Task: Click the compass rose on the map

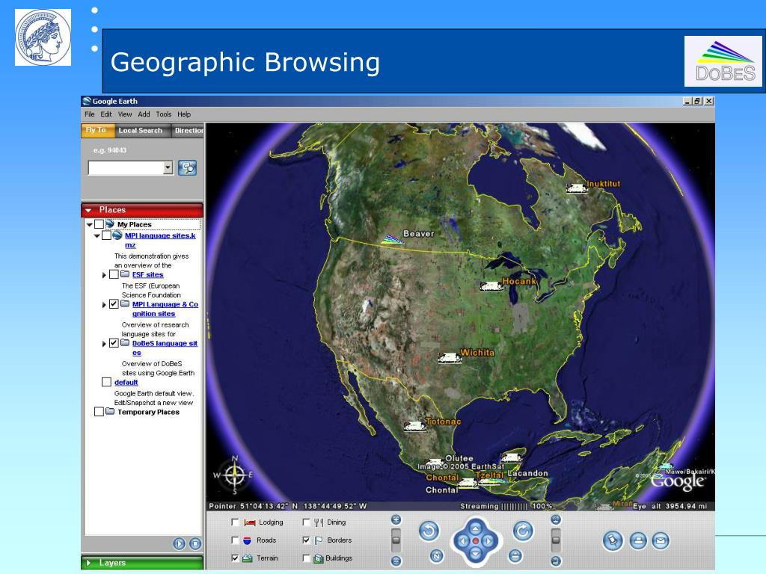Action: coord(235,475)
